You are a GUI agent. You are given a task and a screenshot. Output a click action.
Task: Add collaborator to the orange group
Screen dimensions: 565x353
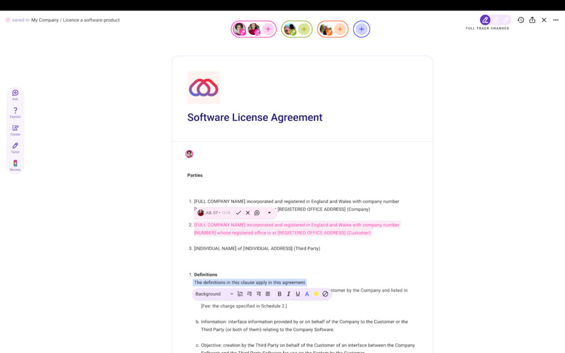click(x=340, y=29)
